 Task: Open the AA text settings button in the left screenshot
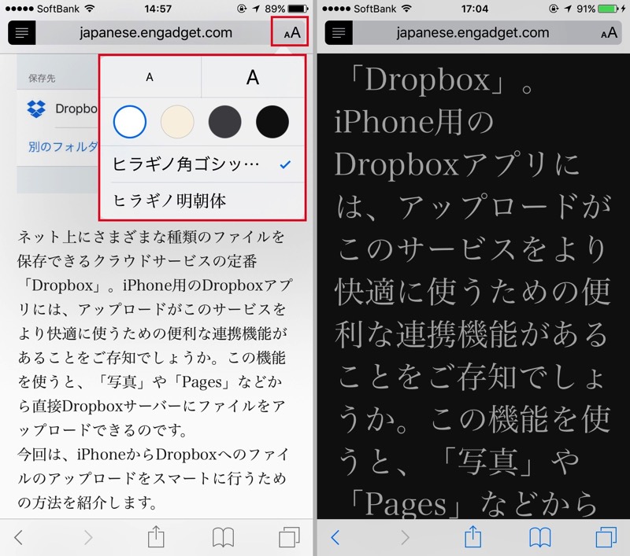pos(292,32)
